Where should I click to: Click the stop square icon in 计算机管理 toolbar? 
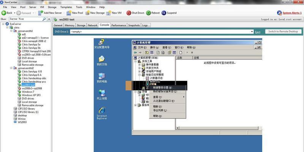click(x=192, y=52)
